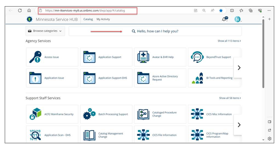Click the sidebar panel layout icon
This screenshot has height=148, width=280.
pos(269,122)
